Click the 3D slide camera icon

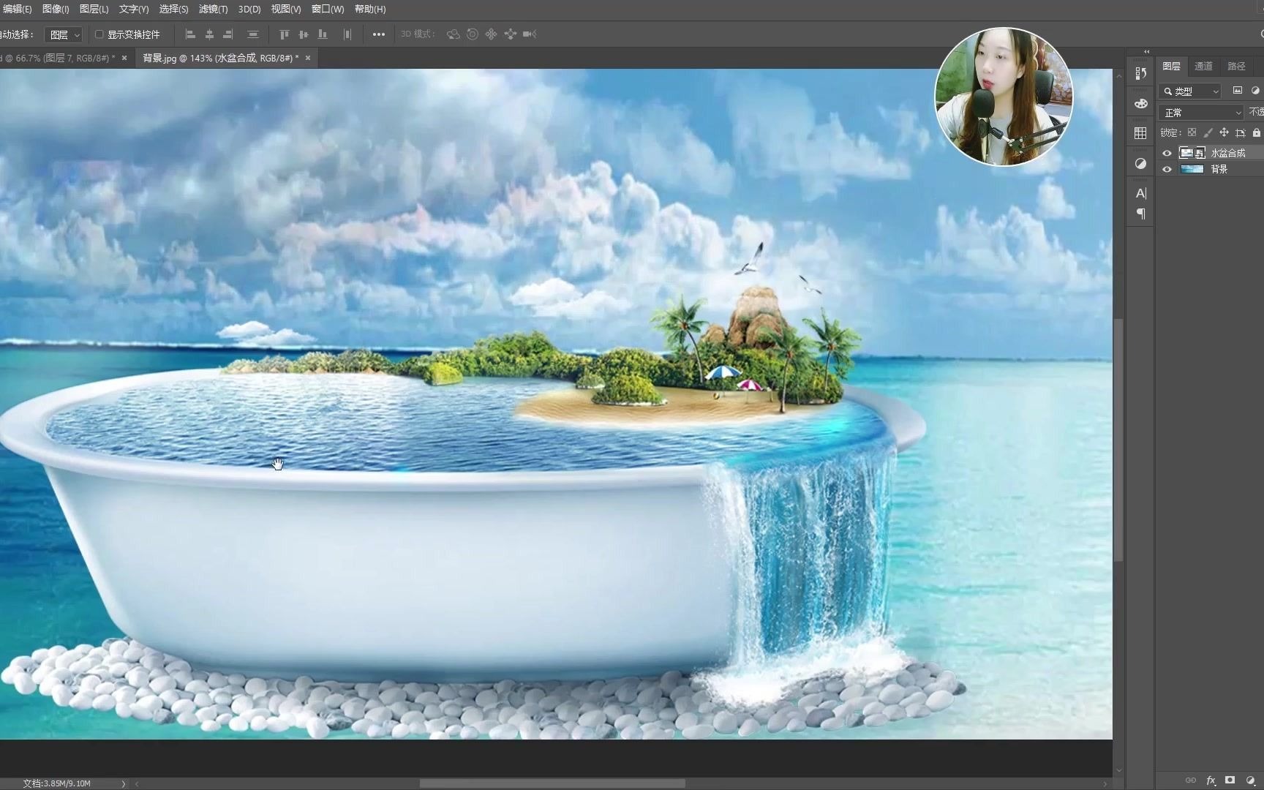pos(511,34)
